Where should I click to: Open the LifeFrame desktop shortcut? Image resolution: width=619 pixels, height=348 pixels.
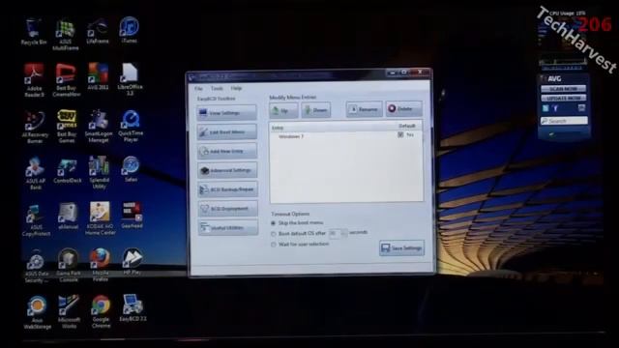tap(97, 31)
